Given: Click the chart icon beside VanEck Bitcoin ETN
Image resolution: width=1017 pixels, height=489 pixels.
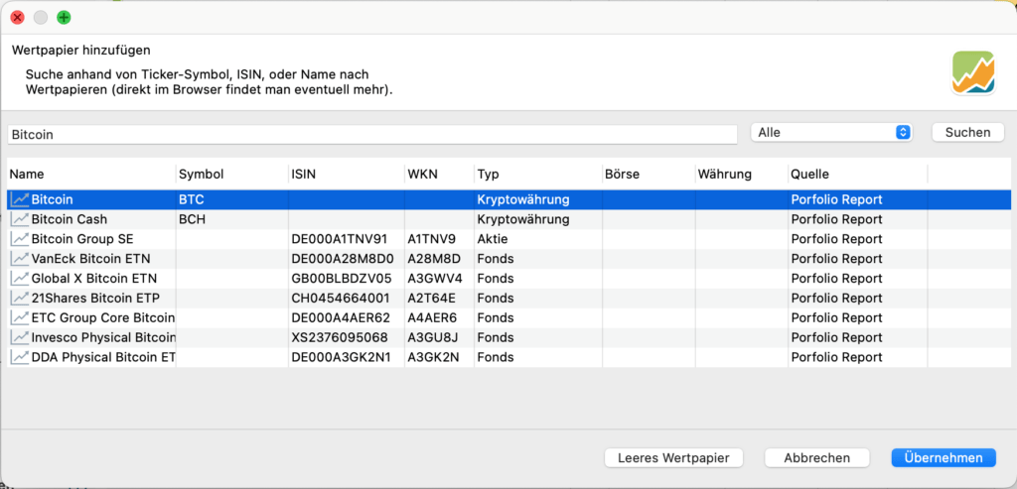Looking at the screenshot, I should pos(20,259).
